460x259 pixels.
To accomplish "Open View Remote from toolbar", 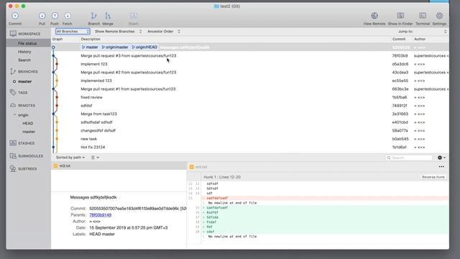I will pos(374,16).
